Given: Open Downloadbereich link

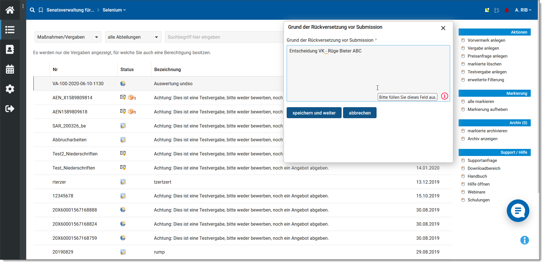Looking at the screenshot, I should click(484, 168).
